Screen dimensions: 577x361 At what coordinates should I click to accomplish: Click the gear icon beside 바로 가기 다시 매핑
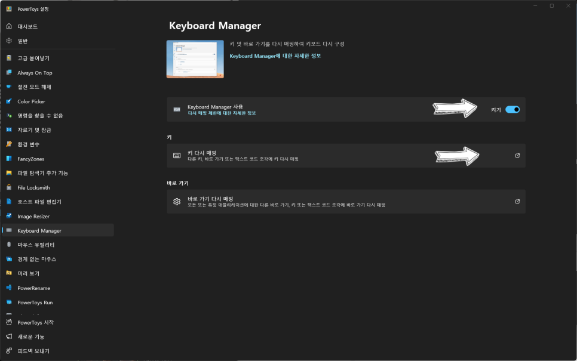point(177,202)
